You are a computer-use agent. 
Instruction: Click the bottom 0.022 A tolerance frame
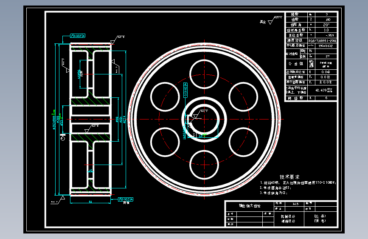click(x=126, y=199)
